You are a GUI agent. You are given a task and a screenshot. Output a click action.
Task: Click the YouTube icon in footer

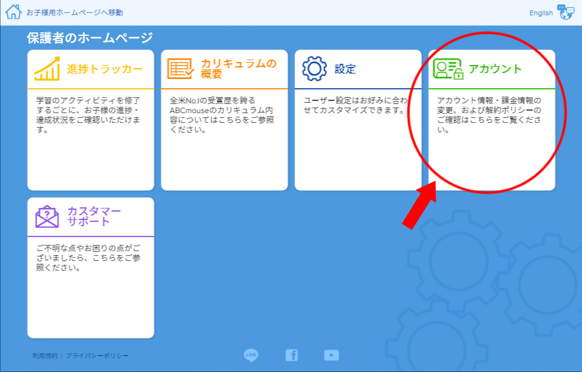point(331,355)
